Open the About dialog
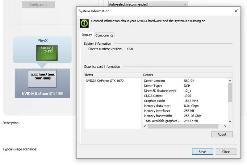Screen dimensions: 247x165 pyautogui.click(x=222, y=134)
